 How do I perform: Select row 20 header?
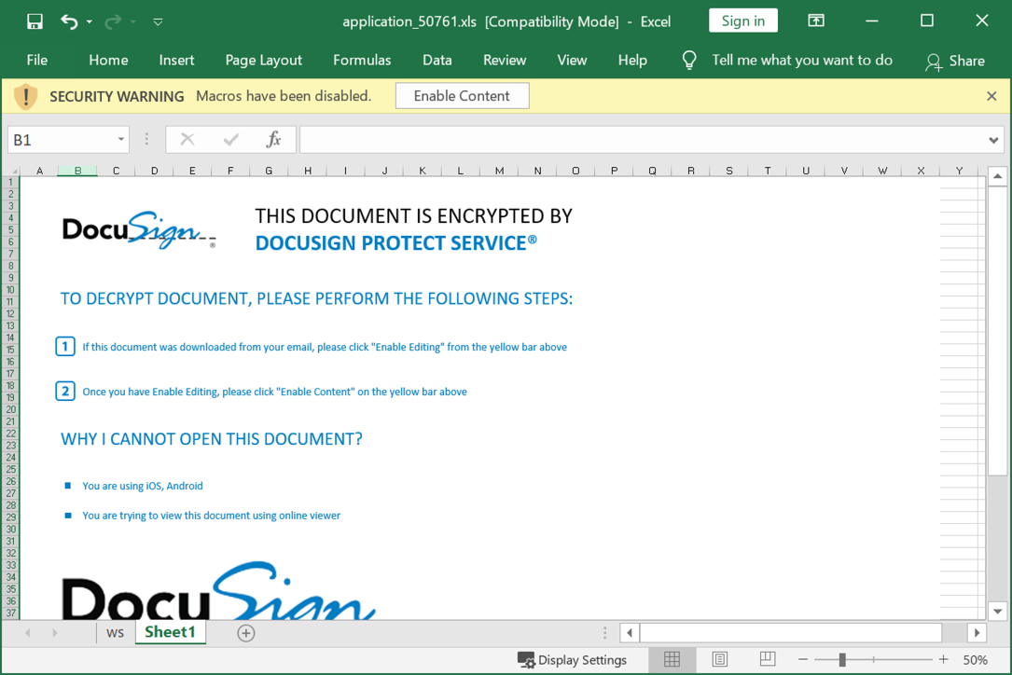11,410
